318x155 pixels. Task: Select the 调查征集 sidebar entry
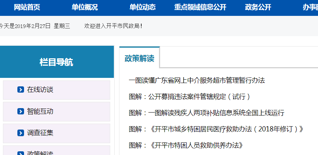pos(40,133)
